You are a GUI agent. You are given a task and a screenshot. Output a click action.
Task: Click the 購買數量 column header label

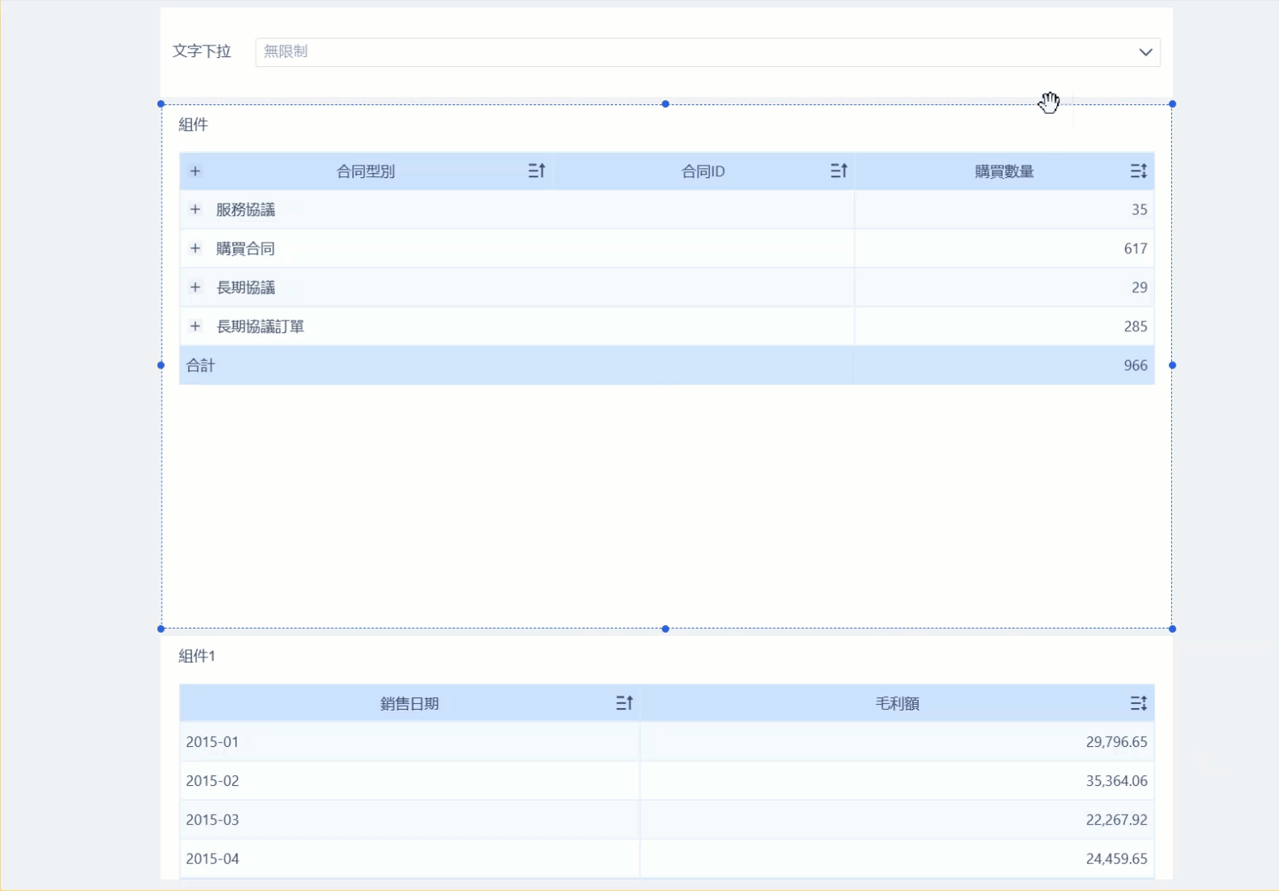1004,171
